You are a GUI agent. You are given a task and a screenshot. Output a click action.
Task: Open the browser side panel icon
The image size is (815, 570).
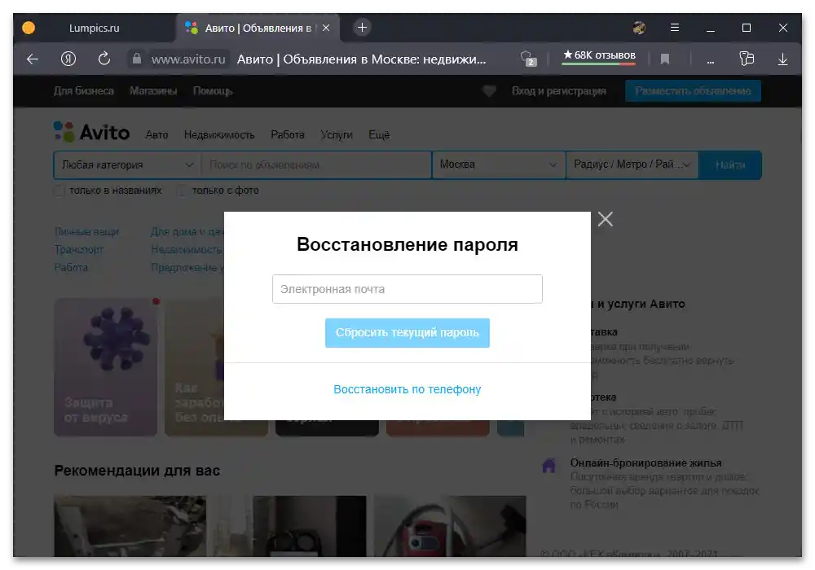(x=747, y=59)
